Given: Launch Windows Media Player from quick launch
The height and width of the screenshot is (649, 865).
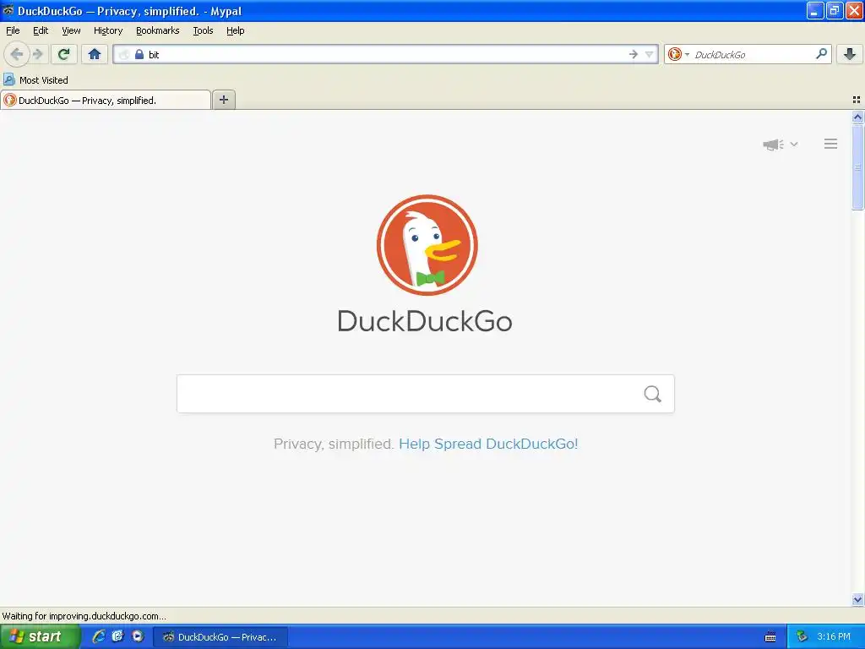Looking at the screenshot, I should click(138, 636).
